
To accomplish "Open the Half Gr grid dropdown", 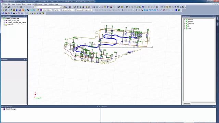I will [59, 10].
